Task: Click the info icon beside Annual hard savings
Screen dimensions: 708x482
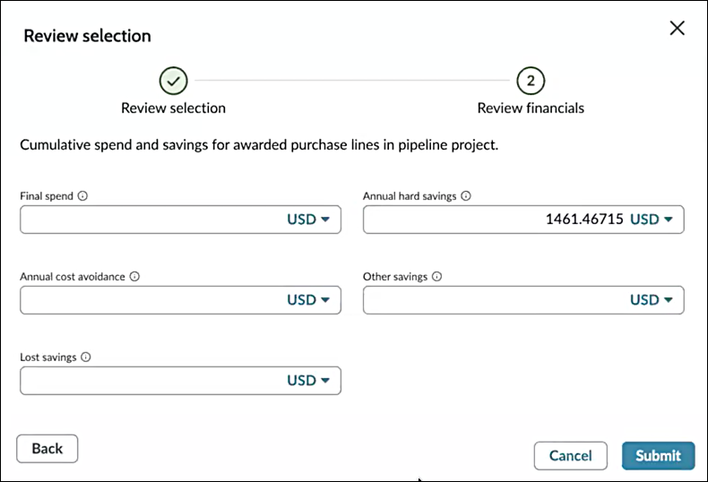Action: pyautogui.click(x=466, y=196)
